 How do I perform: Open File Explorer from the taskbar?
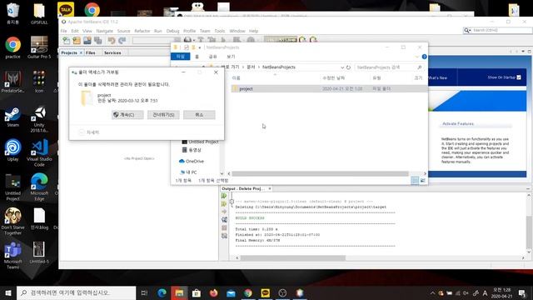(179, 292)
